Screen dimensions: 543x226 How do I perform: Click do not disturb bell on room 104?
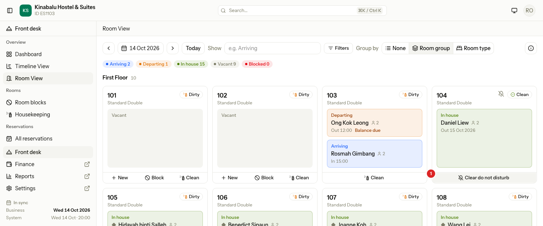click(501, 94)
